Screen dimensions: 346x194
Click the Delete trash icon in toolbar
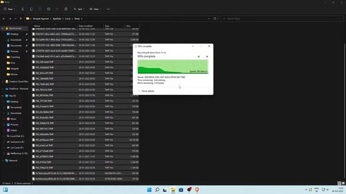coord(66,9)
